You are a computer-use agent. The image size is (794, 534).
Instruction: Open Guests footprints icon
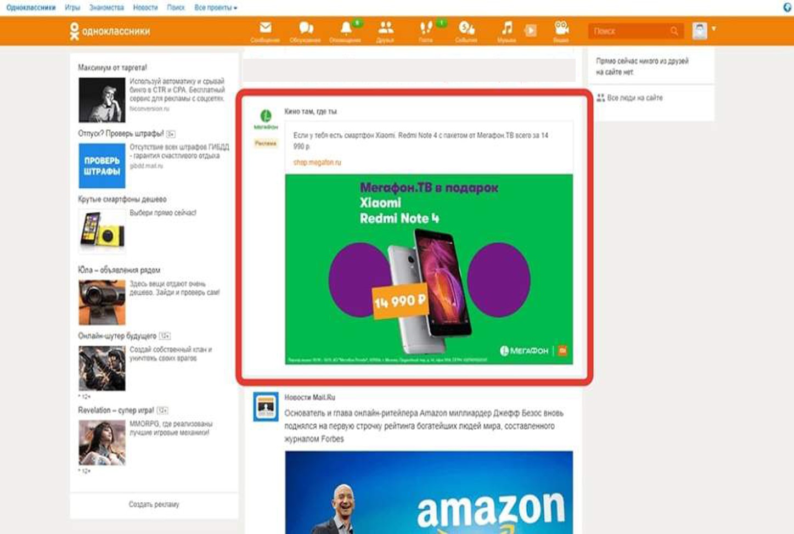(426, 30)
